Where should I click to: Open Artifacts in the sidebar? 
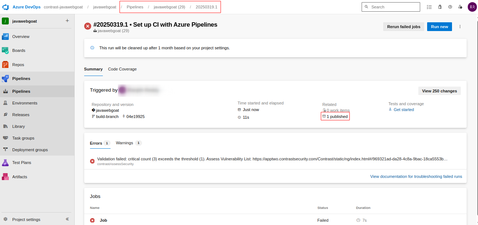[x=19, y=177]
